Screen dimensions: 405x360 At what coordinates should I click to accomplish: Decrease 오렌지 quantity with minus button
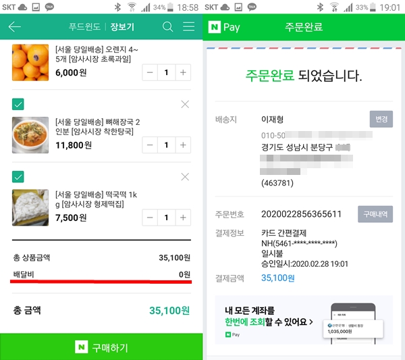click(151, 73)
